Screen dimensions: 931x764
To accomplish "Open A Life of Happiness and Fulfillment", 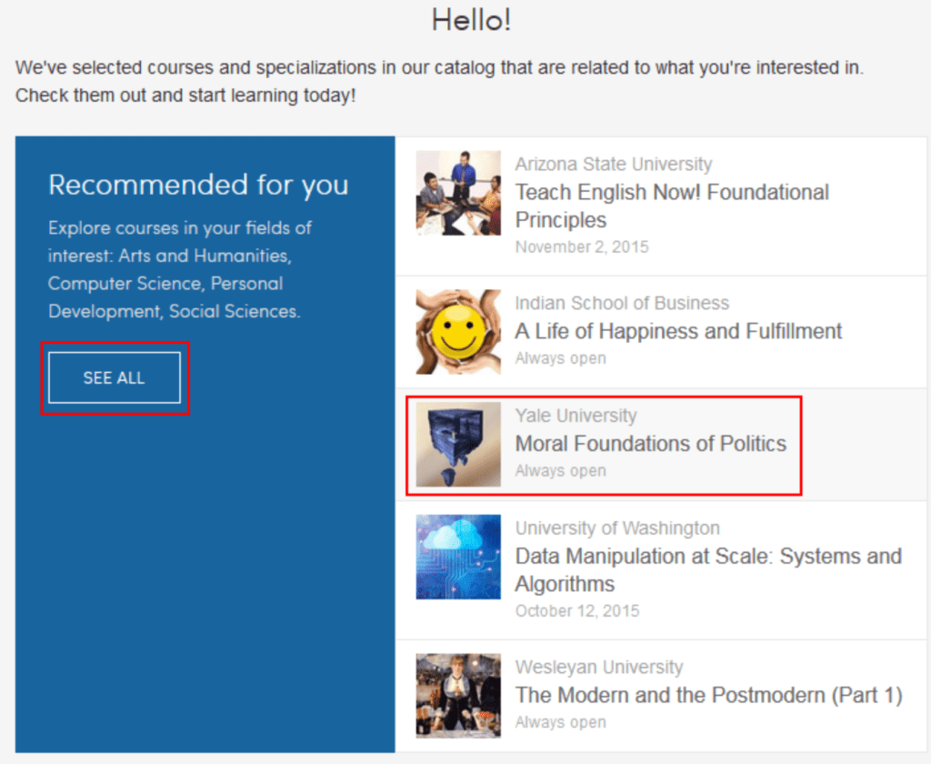I will [x=678, y=331].
